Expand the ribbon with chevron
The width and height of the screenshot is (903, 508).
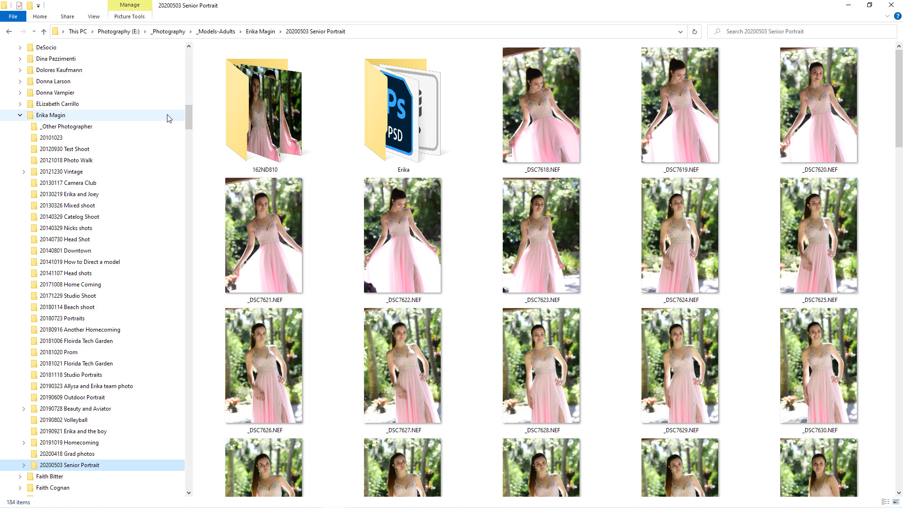click(x=887, y=16)
